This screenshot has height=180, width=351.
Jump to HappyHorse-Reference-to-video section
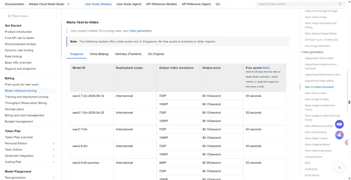(322, 75)
